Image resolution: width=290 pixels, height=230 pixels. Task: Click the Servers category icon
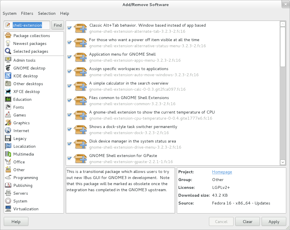pos(8,193)
